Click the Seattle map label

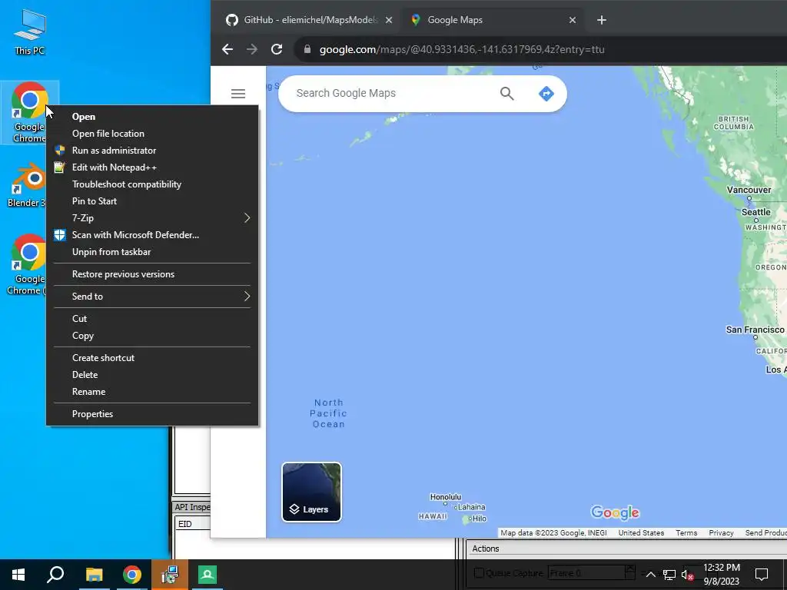point(756,212)
